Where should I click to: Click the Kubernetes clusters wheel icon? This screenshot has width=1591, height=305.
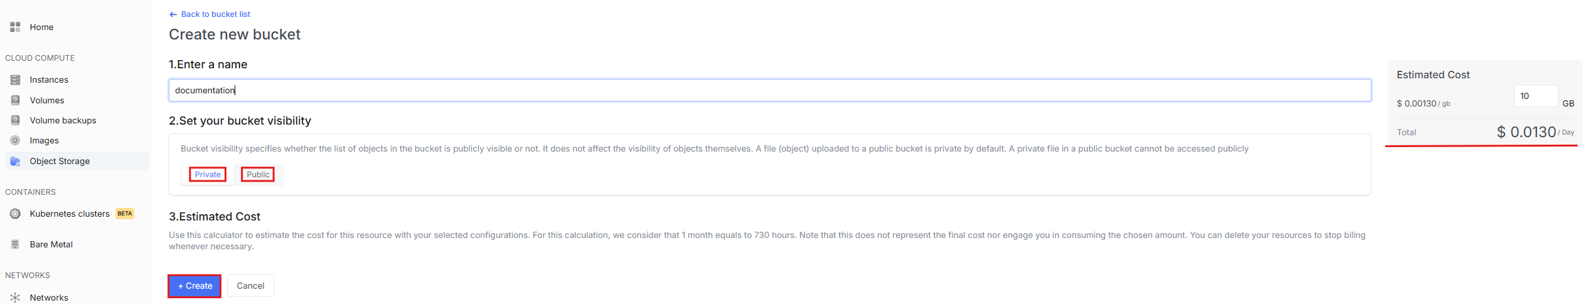click(15, 214)
